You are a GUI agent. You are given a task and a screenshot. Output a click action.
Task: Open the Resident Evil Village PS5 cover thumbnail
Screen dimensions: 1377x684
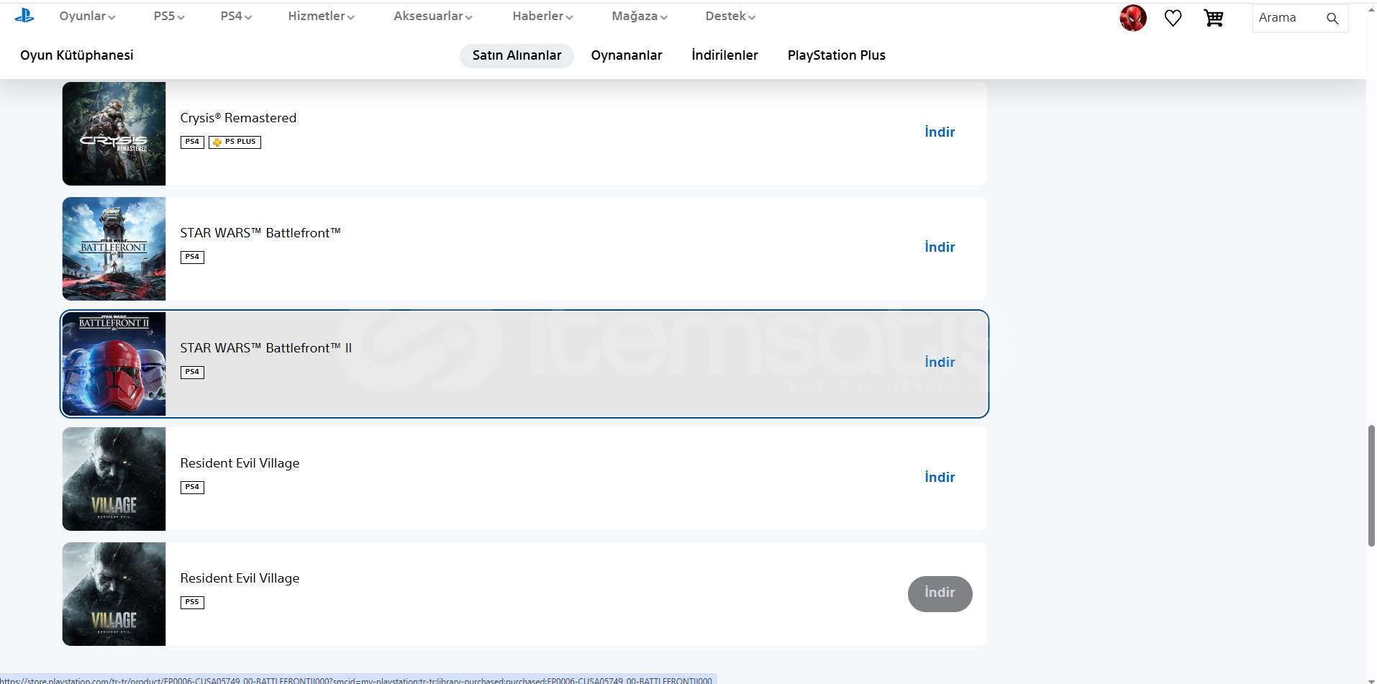[114, 594]
